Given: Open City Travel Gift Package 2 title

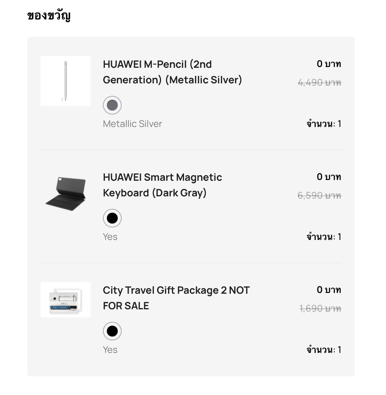Looking at the screenshot, I should tap(176, 298).
